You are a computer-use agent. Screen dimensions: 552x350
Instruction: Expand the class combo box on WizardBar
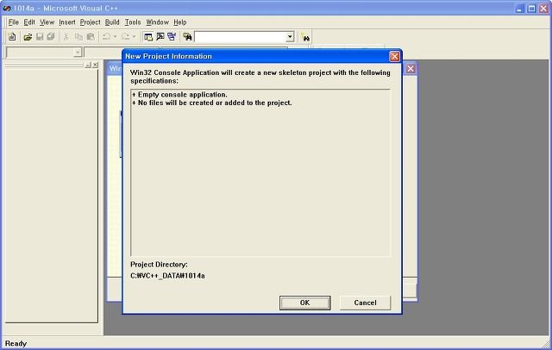[78, 53]
